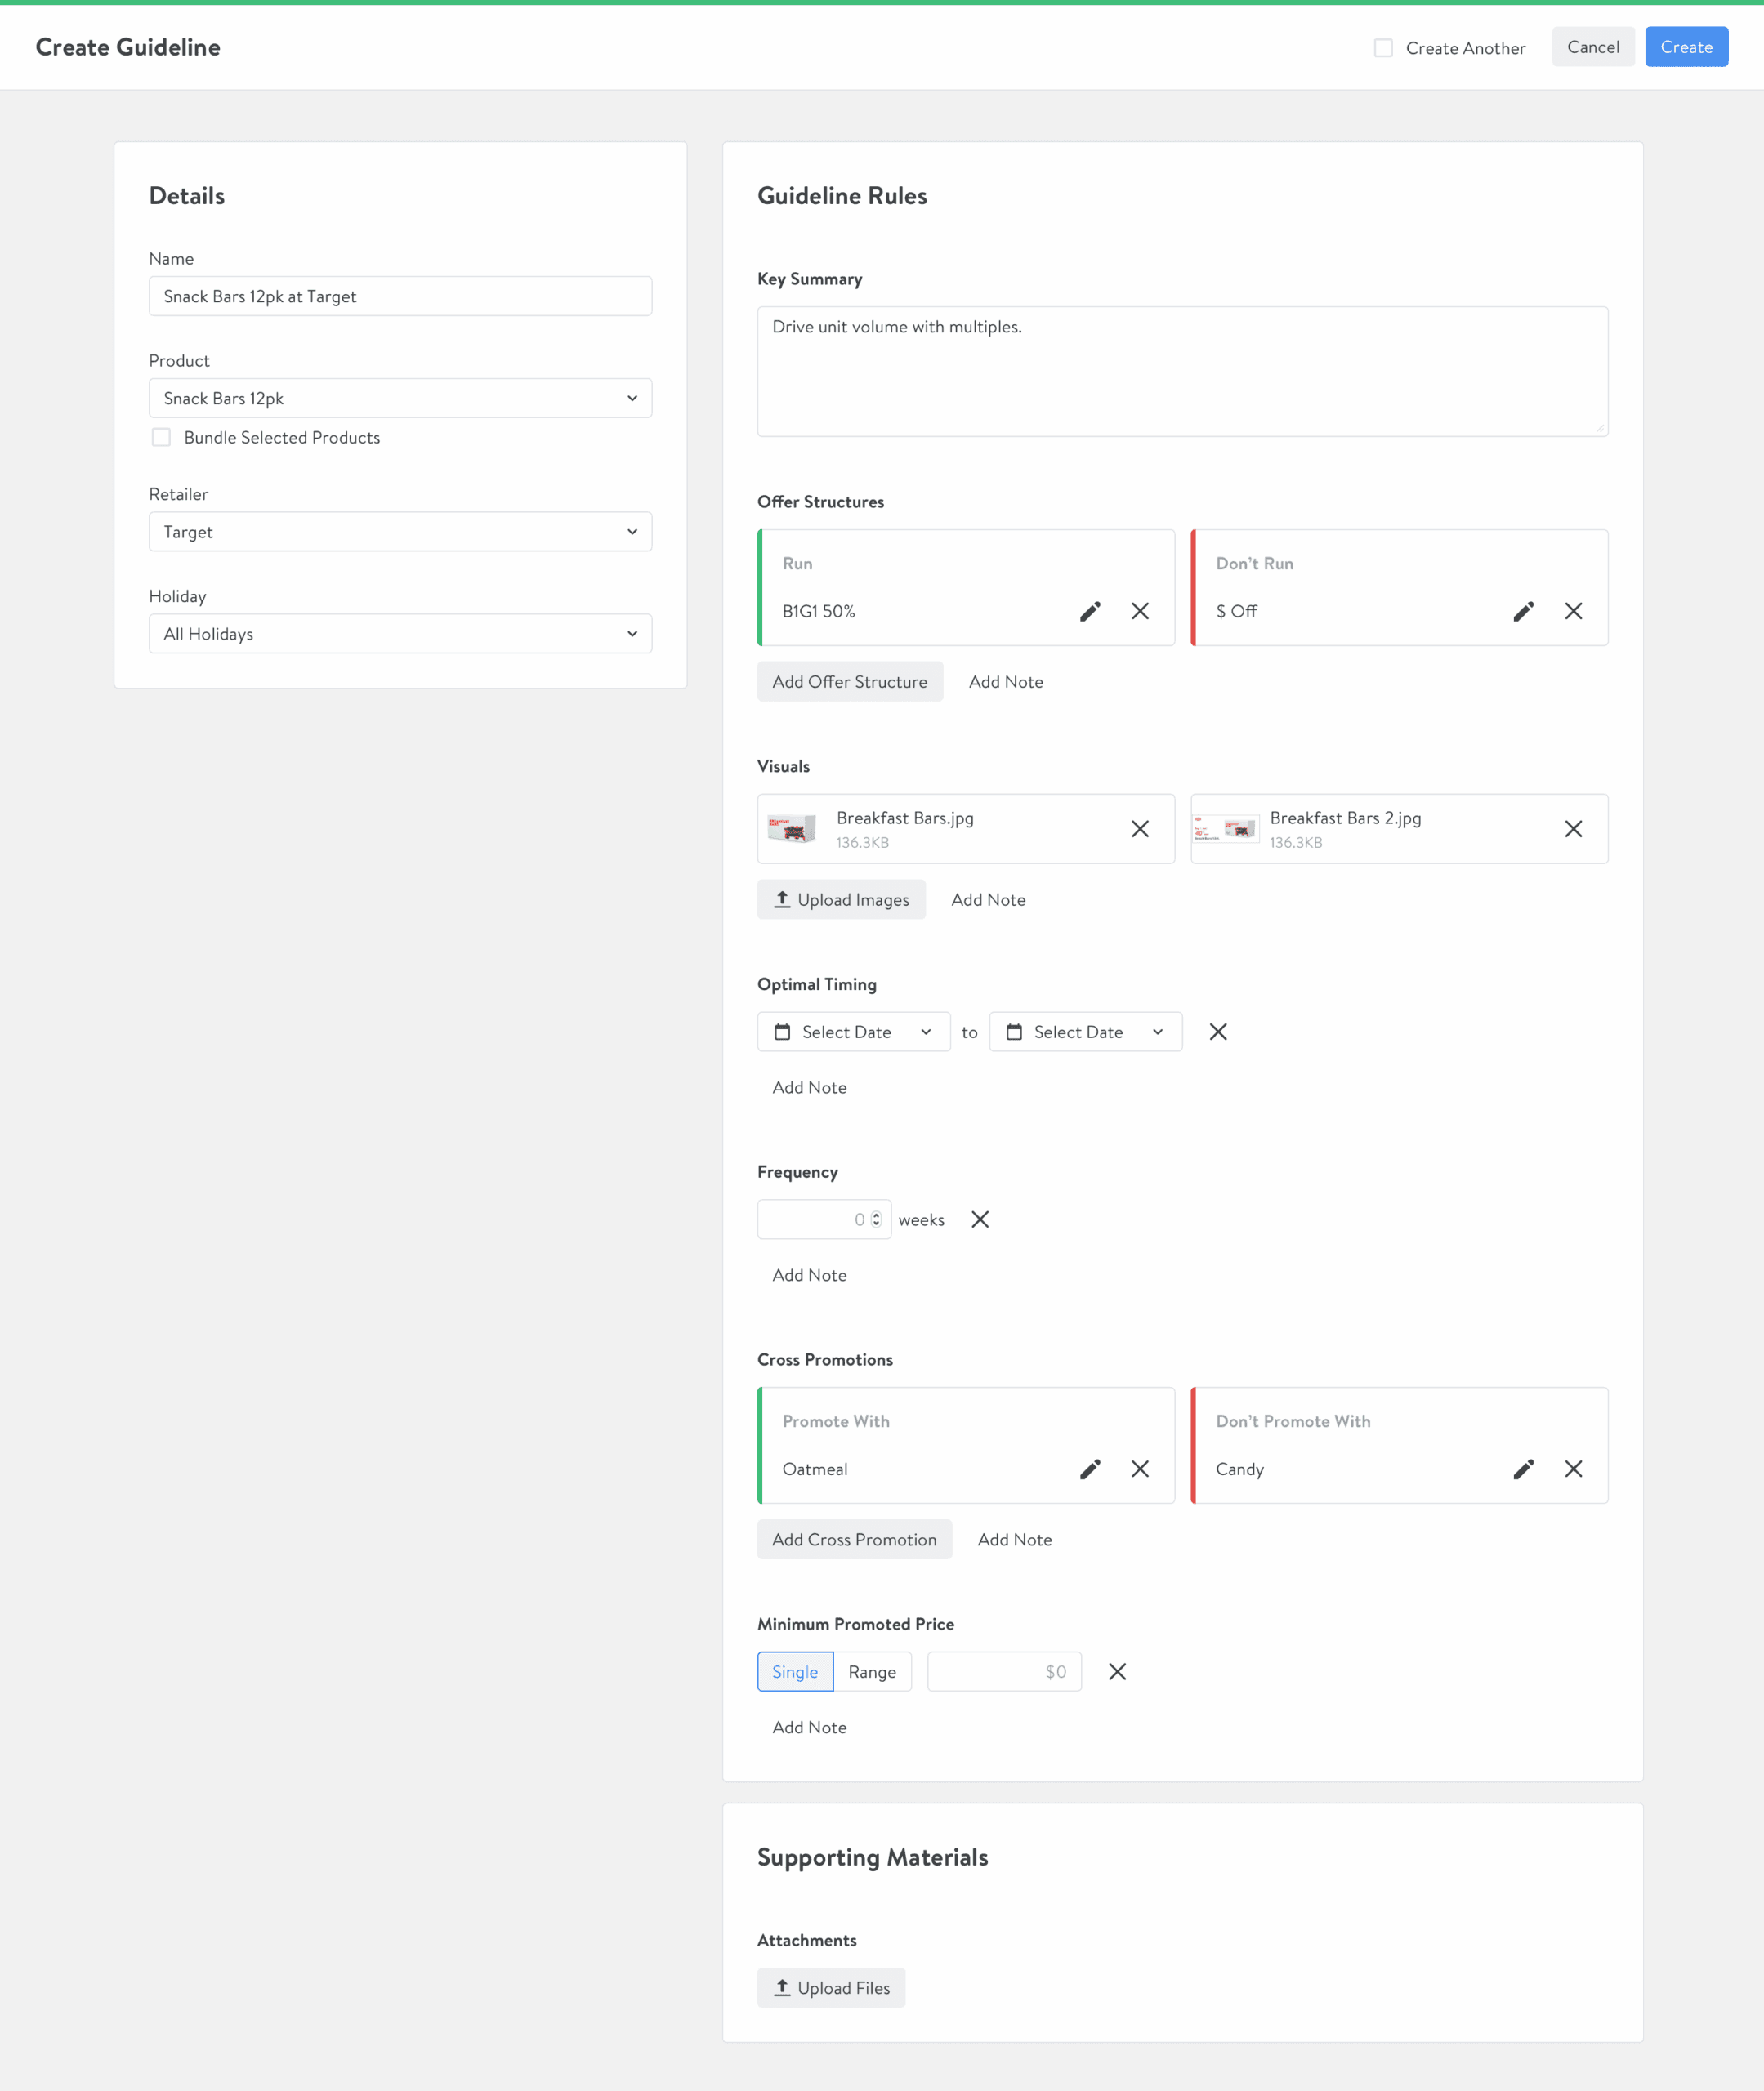The height and width of the screenshot is (2091, 1764).
Task: Remove the Oatmeal cross promotion
Action: coord(1140,1469)
